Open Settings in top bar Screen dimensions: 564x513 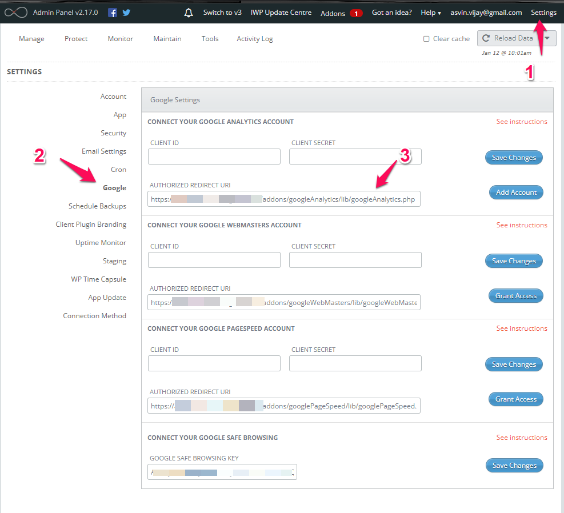click(543, 13)
